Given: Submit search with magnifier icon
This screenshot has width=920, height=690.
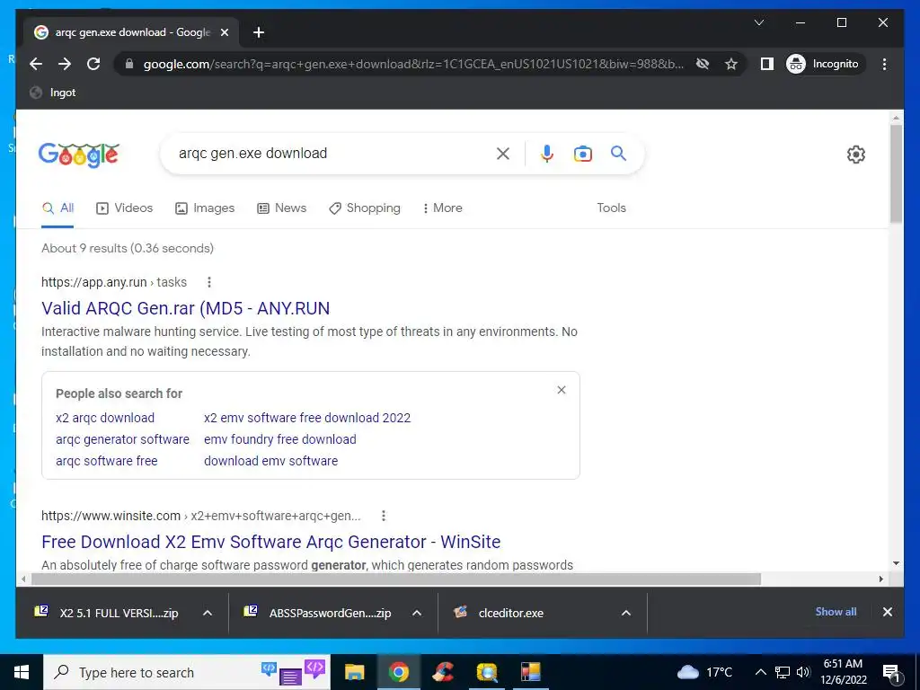Looking at the screenshot, I should point(618,154).
